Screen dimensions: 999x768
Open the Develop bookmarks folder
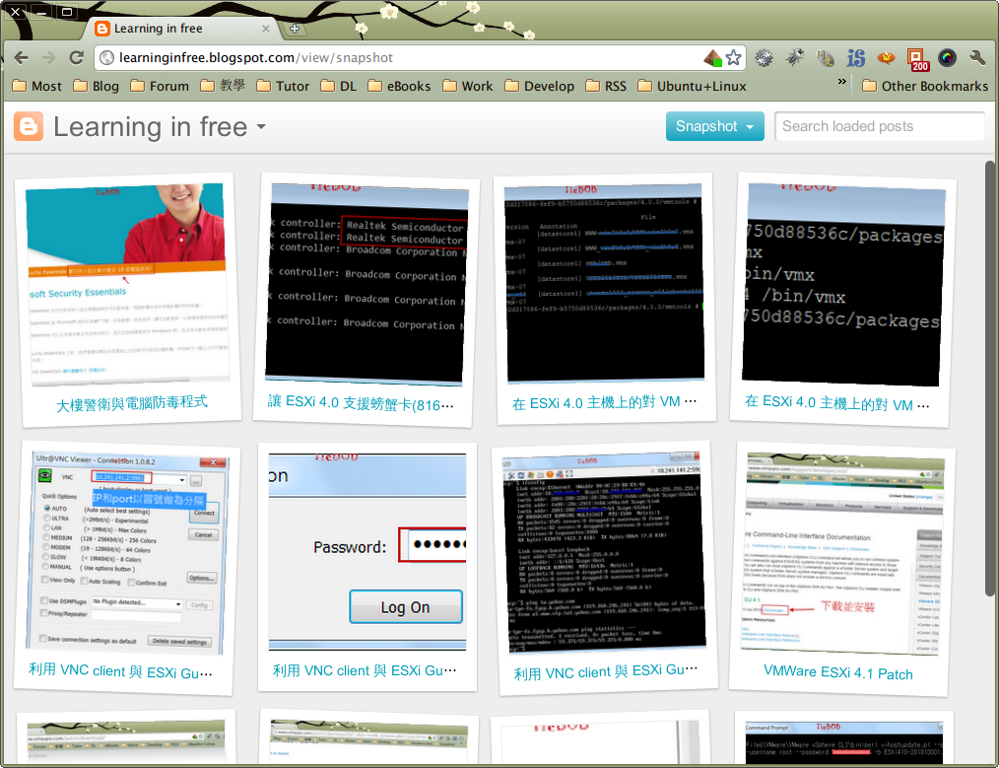[539, 86]
